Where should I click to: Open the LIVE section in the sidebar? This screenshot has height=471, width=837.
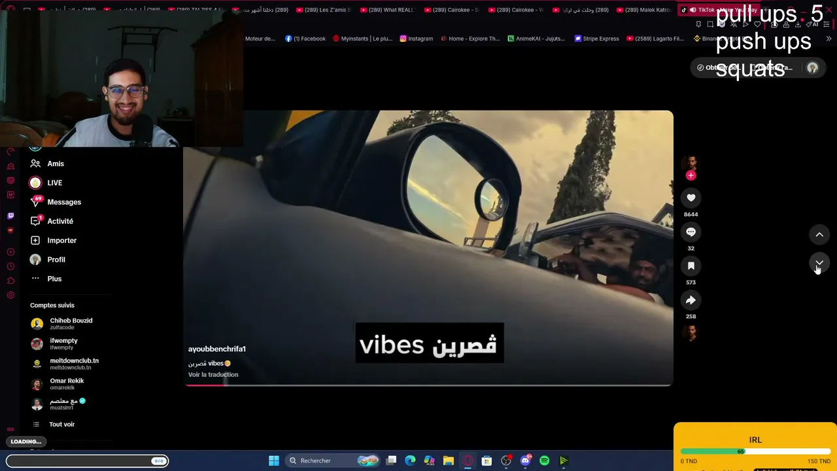click(54, 183)
